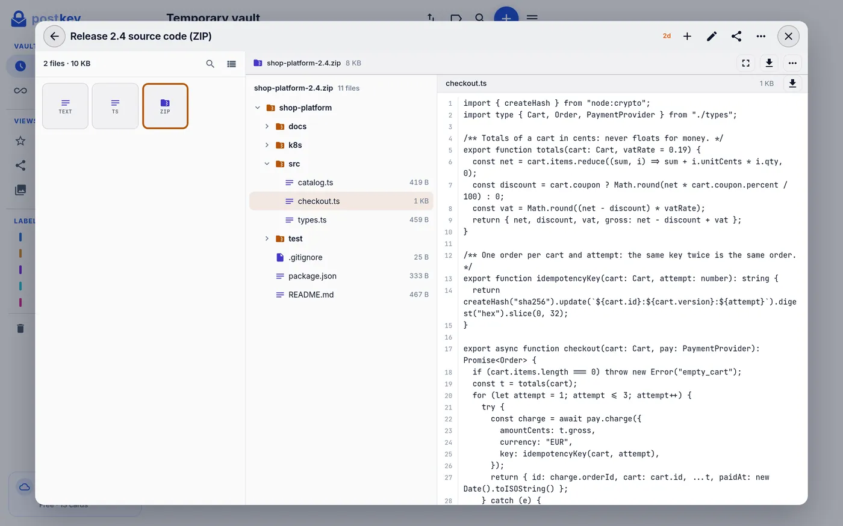Select checkout.ts in the file tree
The width and height of the screenshot is (843, 526).
[341, 201]
